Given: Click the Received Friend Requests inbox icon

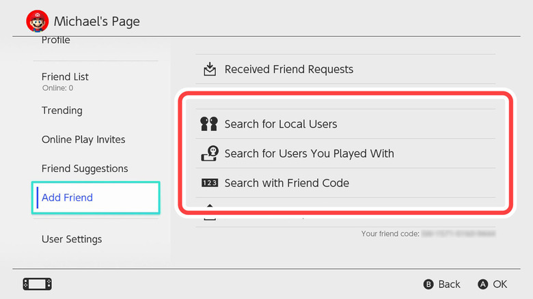Looking at the screenshot, I should pyautogui.click(x=210, y=69).
